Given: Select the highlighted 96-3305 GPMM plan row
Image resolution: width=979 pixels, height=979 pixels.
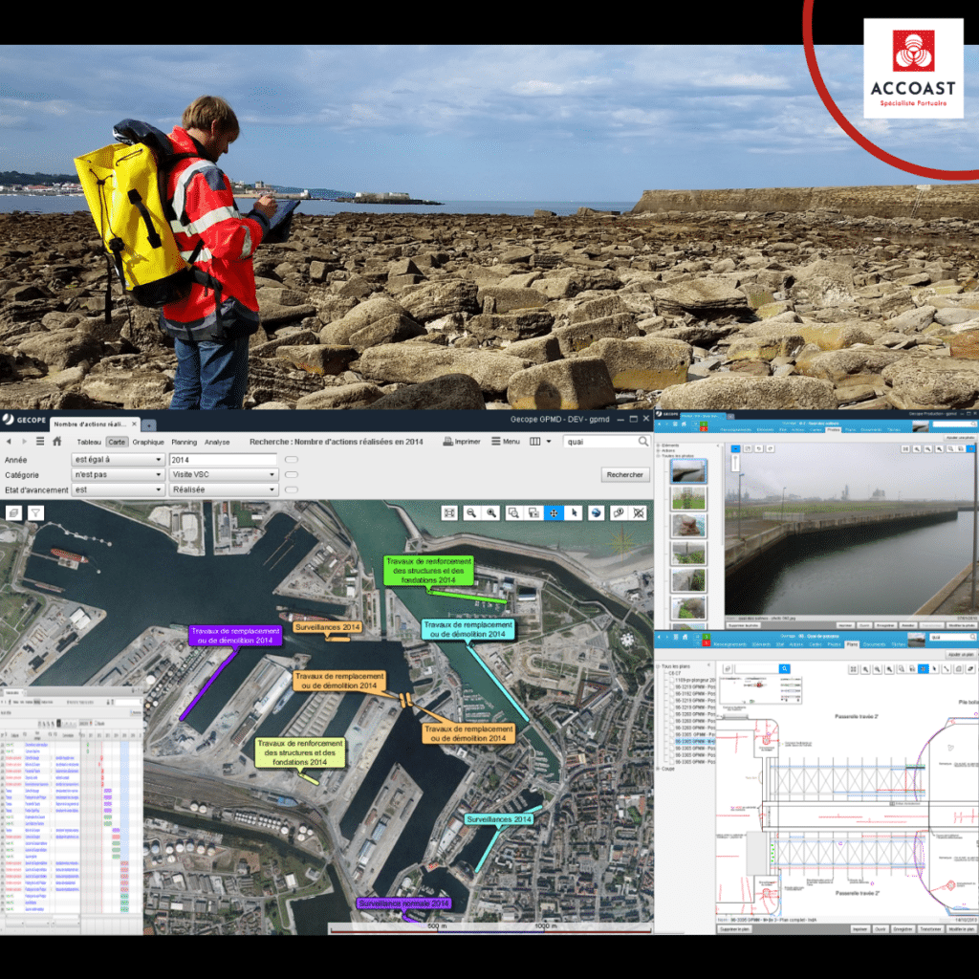Looking at the screenshot, I should [x=695, y=741].
